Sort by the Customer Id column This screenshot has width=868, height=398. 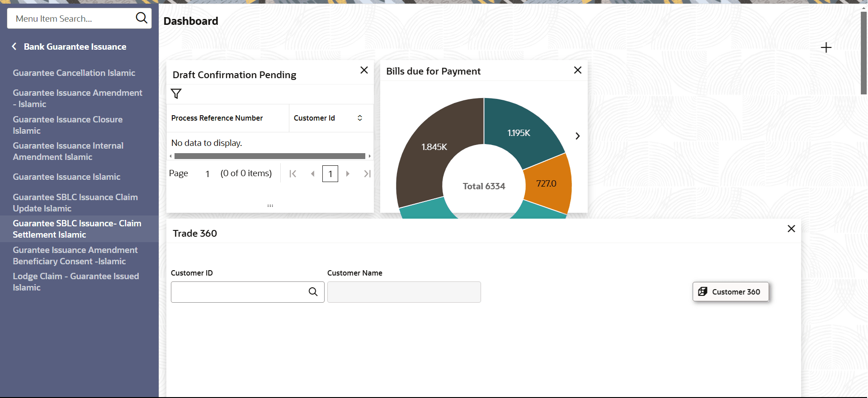360,118
